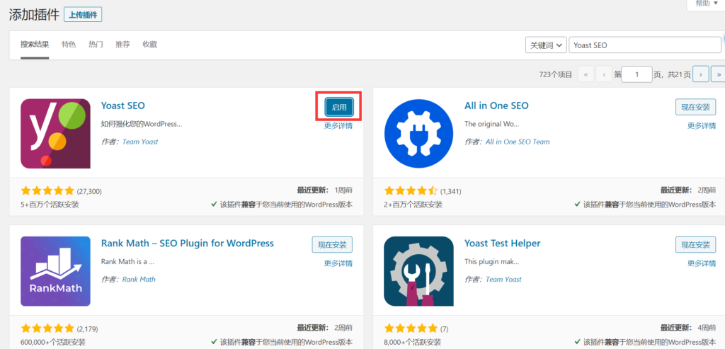Open the All in One SEO title link

[x=496, y=105]
